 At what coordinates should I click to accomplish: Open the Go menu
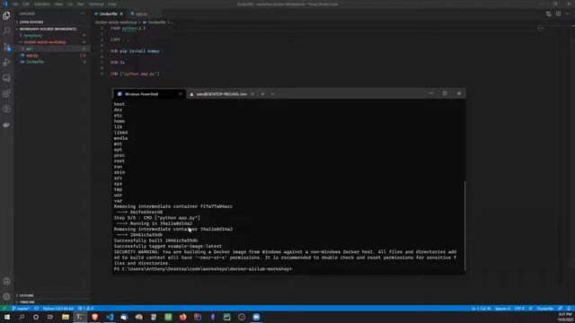70,4
